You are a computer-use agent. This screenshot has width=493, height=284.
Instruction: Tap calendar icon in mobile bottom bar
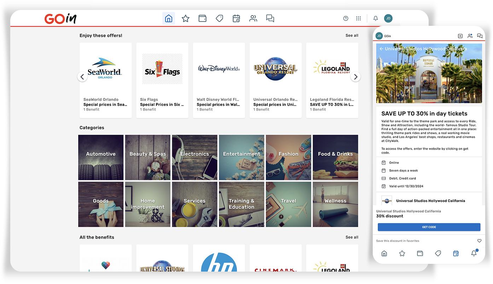coord(456,253)
